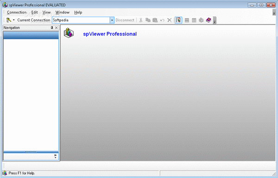This screenshot has height=178, width=278.
Task: Click the spViewer Professional blue heading
Action: (110, 34)
